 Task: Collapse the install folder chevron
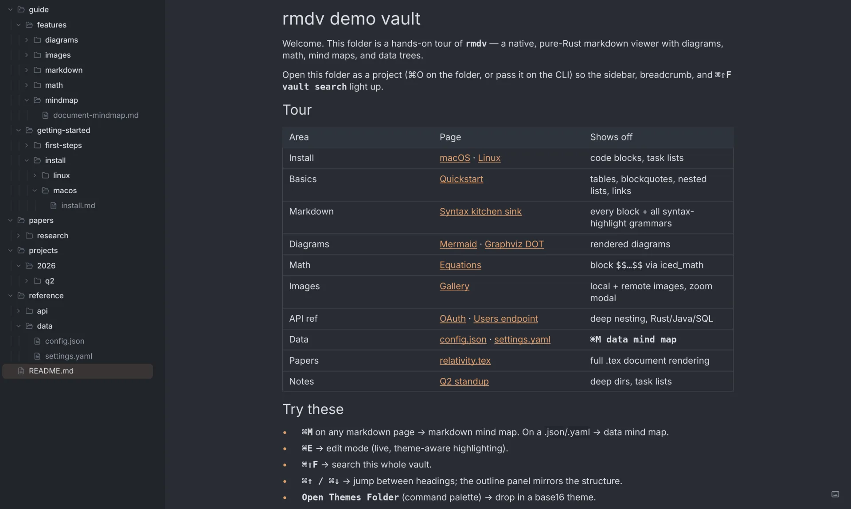[x=27, y=160]
